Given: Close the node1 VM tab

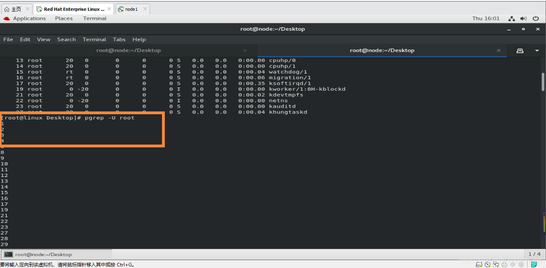Looking at the screenshot, I should click(145, 9).
